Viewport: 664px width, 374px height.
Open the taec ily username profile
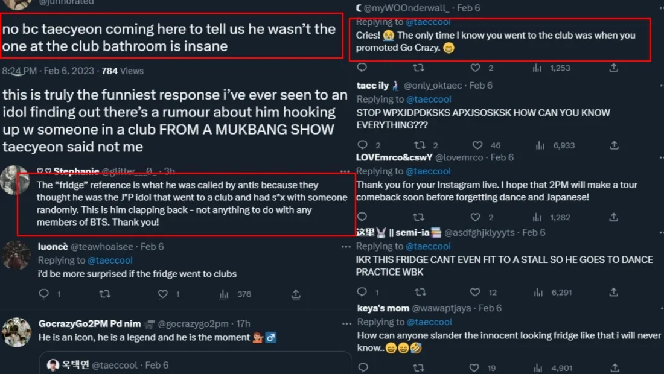pyautogui.click(x=372, y=86)
